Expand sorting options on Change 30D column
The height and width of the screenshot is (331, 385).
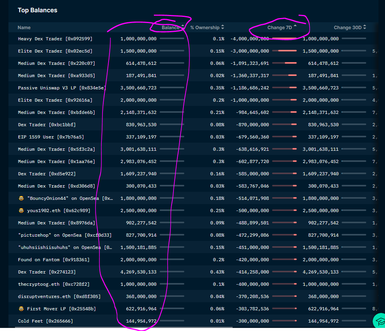364,27
